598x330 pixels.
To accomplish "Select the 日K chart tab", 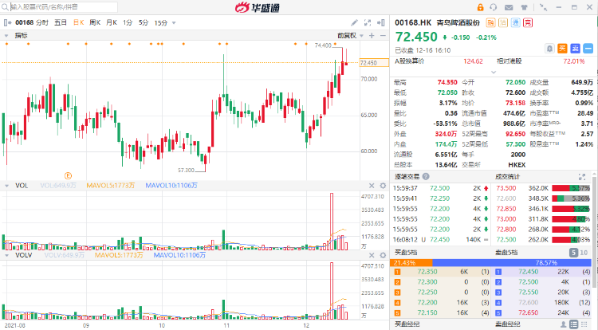I will [x=79, y=22].
